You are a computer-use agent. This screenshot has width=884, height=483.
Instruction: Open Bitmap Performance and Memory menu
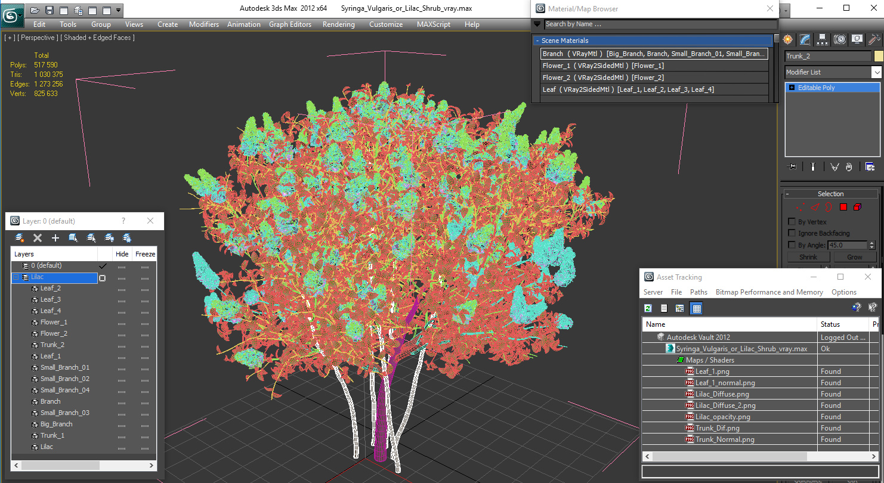pyautogui.click(x=769, y=292)
